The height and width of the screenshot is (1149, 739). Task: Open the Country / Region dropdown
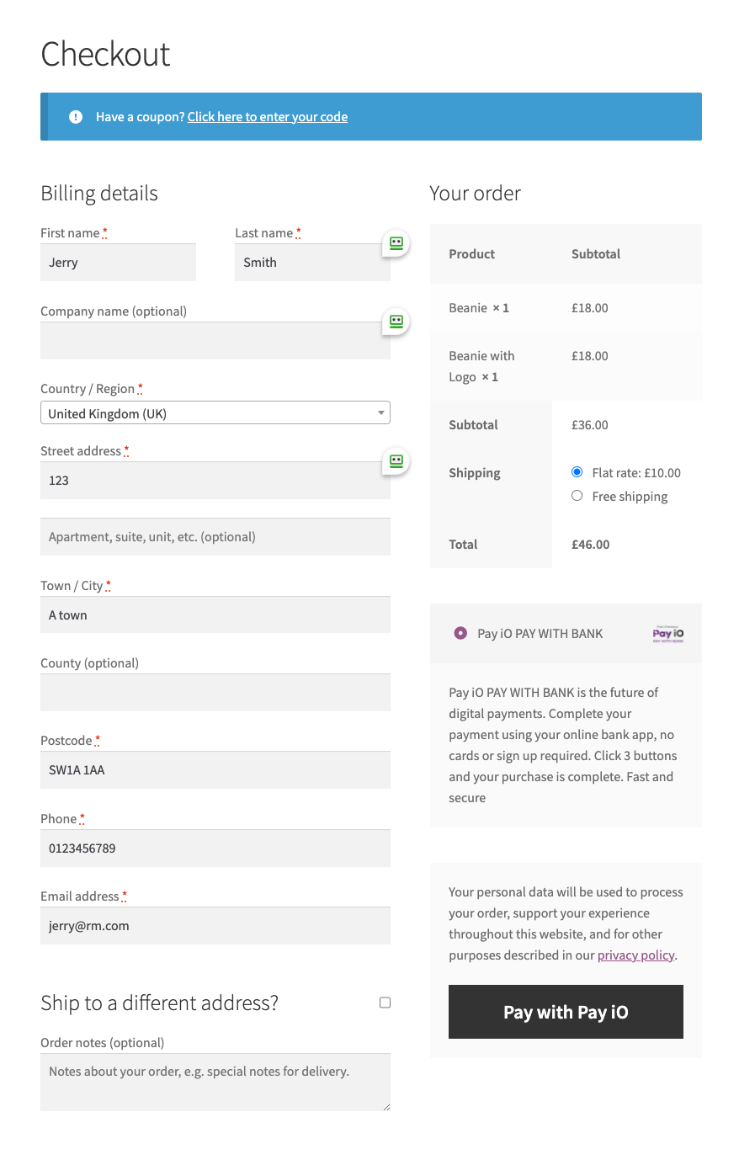click(x=215, y=413)
